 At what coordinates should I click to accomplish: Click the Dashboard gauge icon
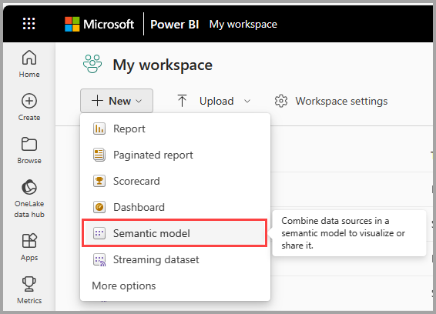click(x=99, y=207)
